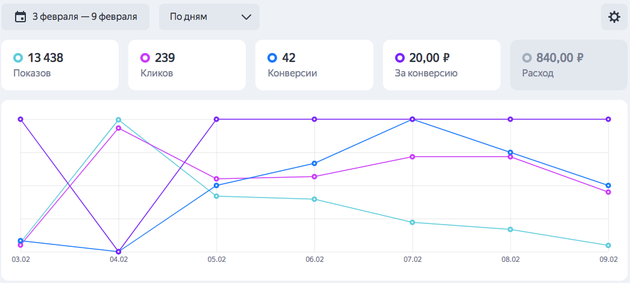Click the purple За конверсию point on 09.02
Viewport: 630px width, 283px height.
click(608, 119)
